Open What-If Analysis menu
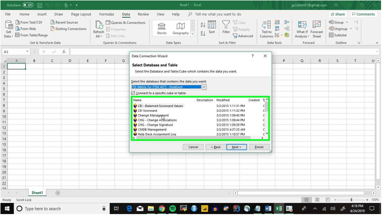 tap(302, 29)
